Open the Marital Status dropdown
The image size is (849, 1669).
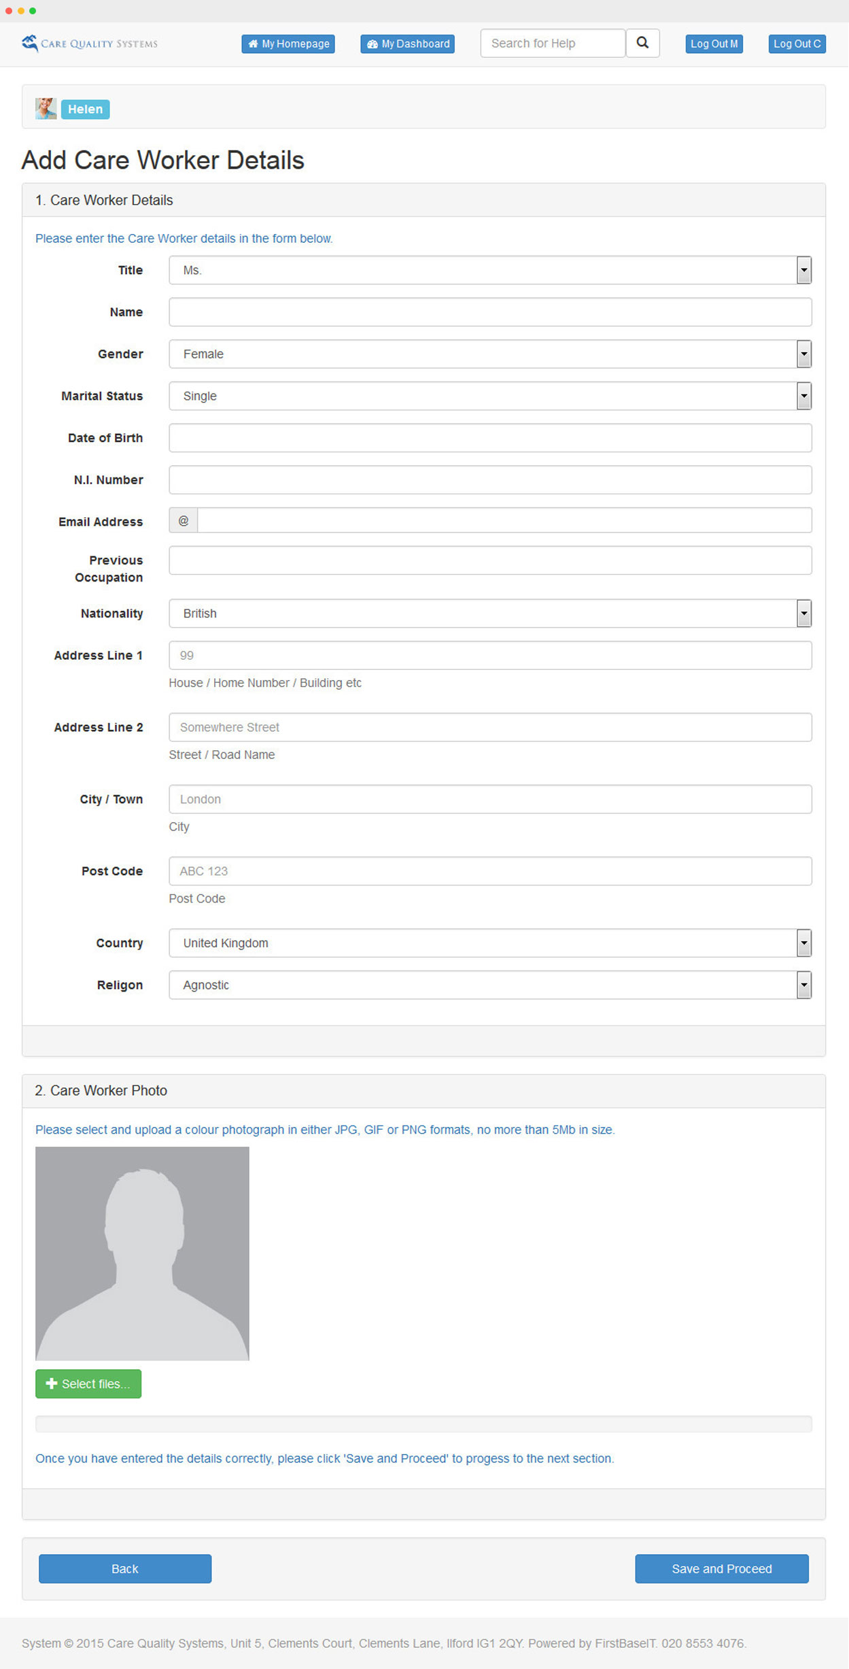coord(489,396)
